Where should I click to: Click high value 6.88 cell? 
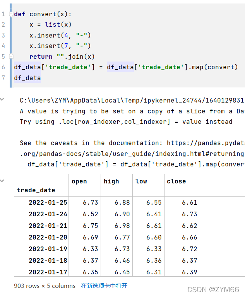click(122, 202)
